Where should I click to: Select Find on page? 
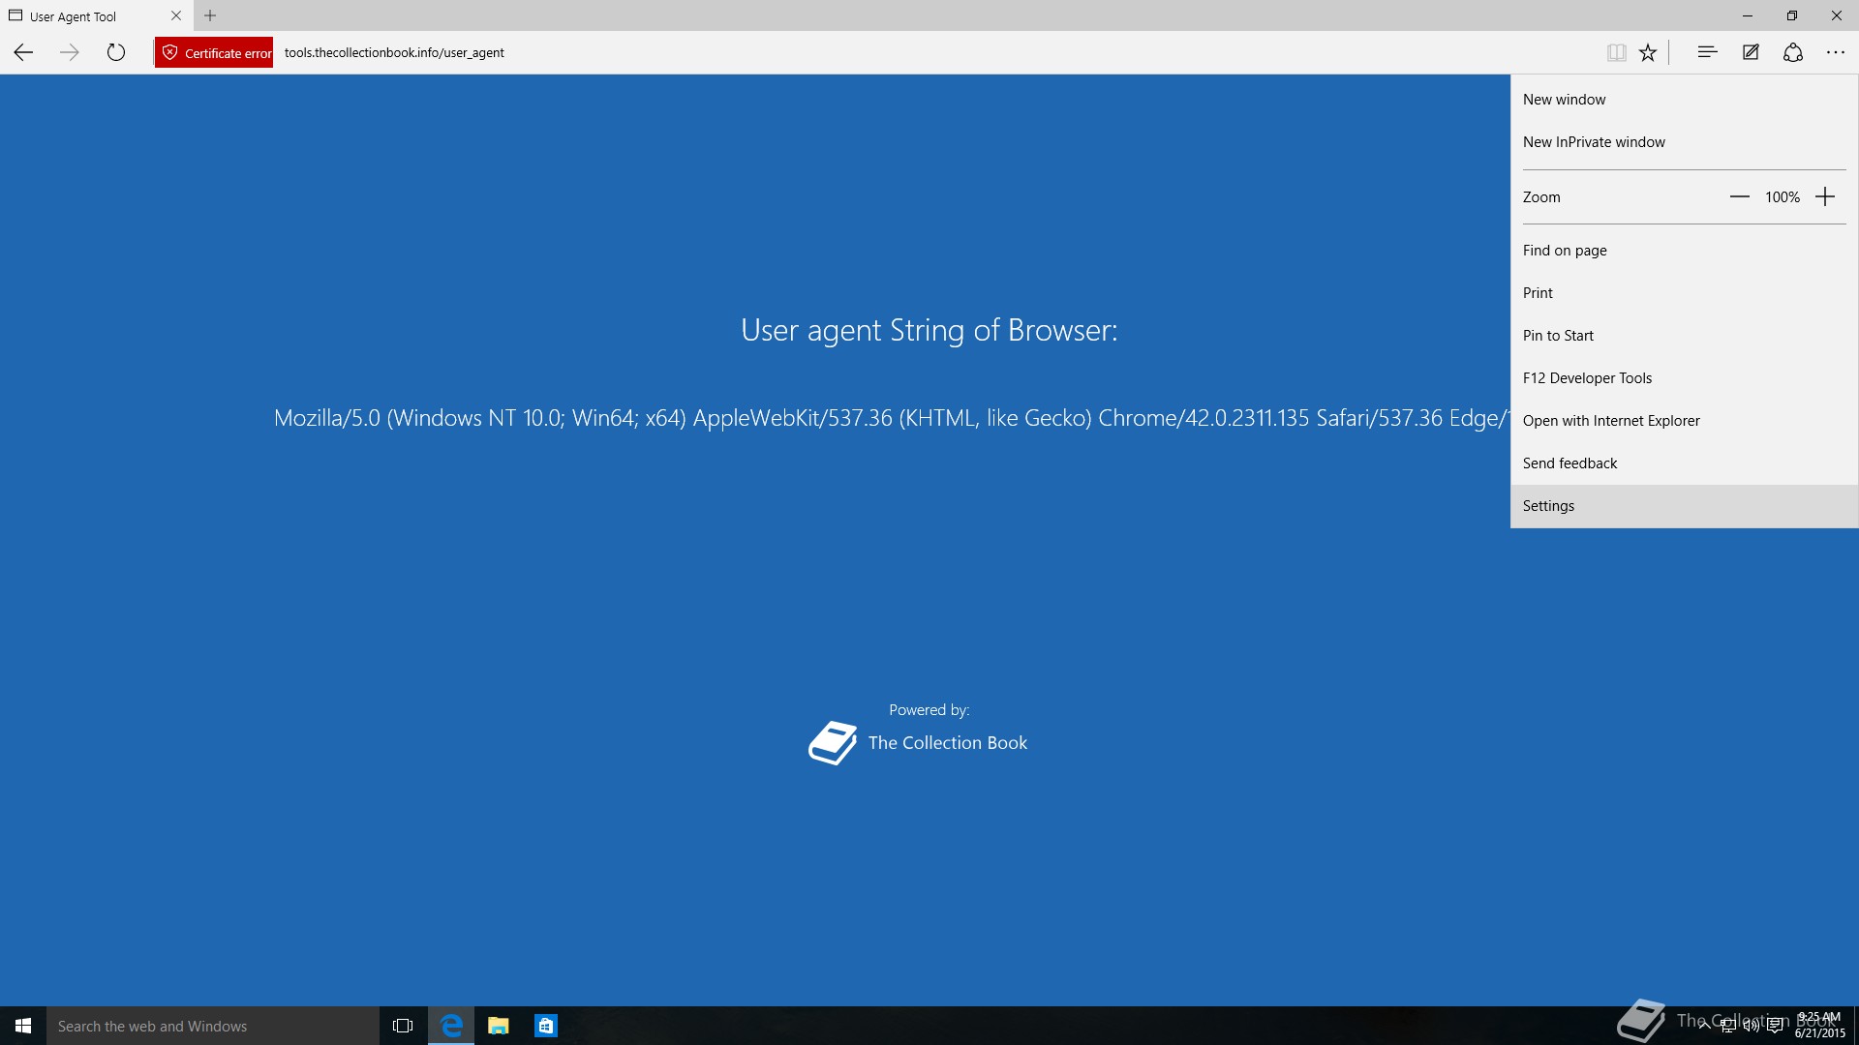(1684, 251)
